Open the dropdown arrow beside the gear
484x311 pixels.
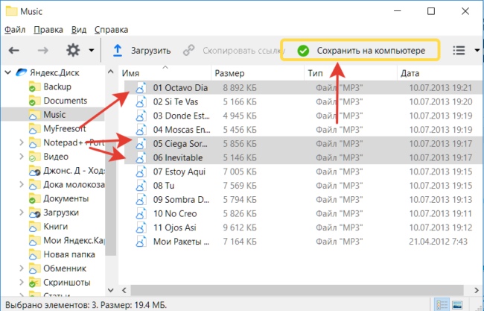pyautogui.click(x=92, y=51)
